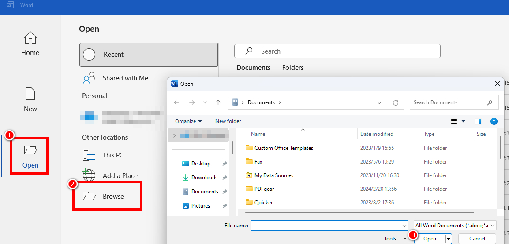509x244 pixels.
Task: Go up one folder level
Action: pos(218,102)
